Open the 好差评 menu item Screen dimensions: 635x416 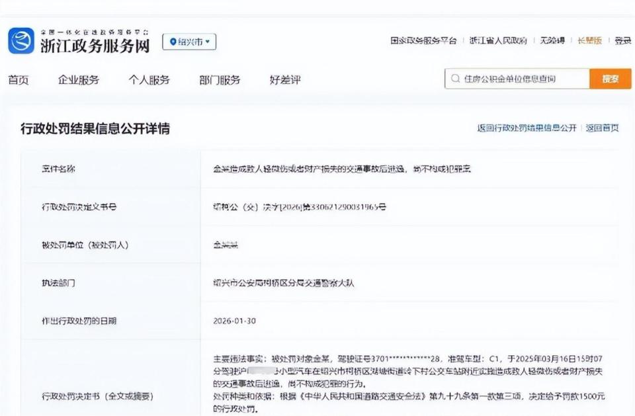[285, 80]
